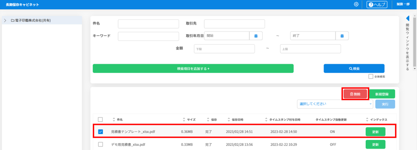Screen dimensions: 417x150
Task: Sort by 保存日時 column
Action: pos(235,120)
